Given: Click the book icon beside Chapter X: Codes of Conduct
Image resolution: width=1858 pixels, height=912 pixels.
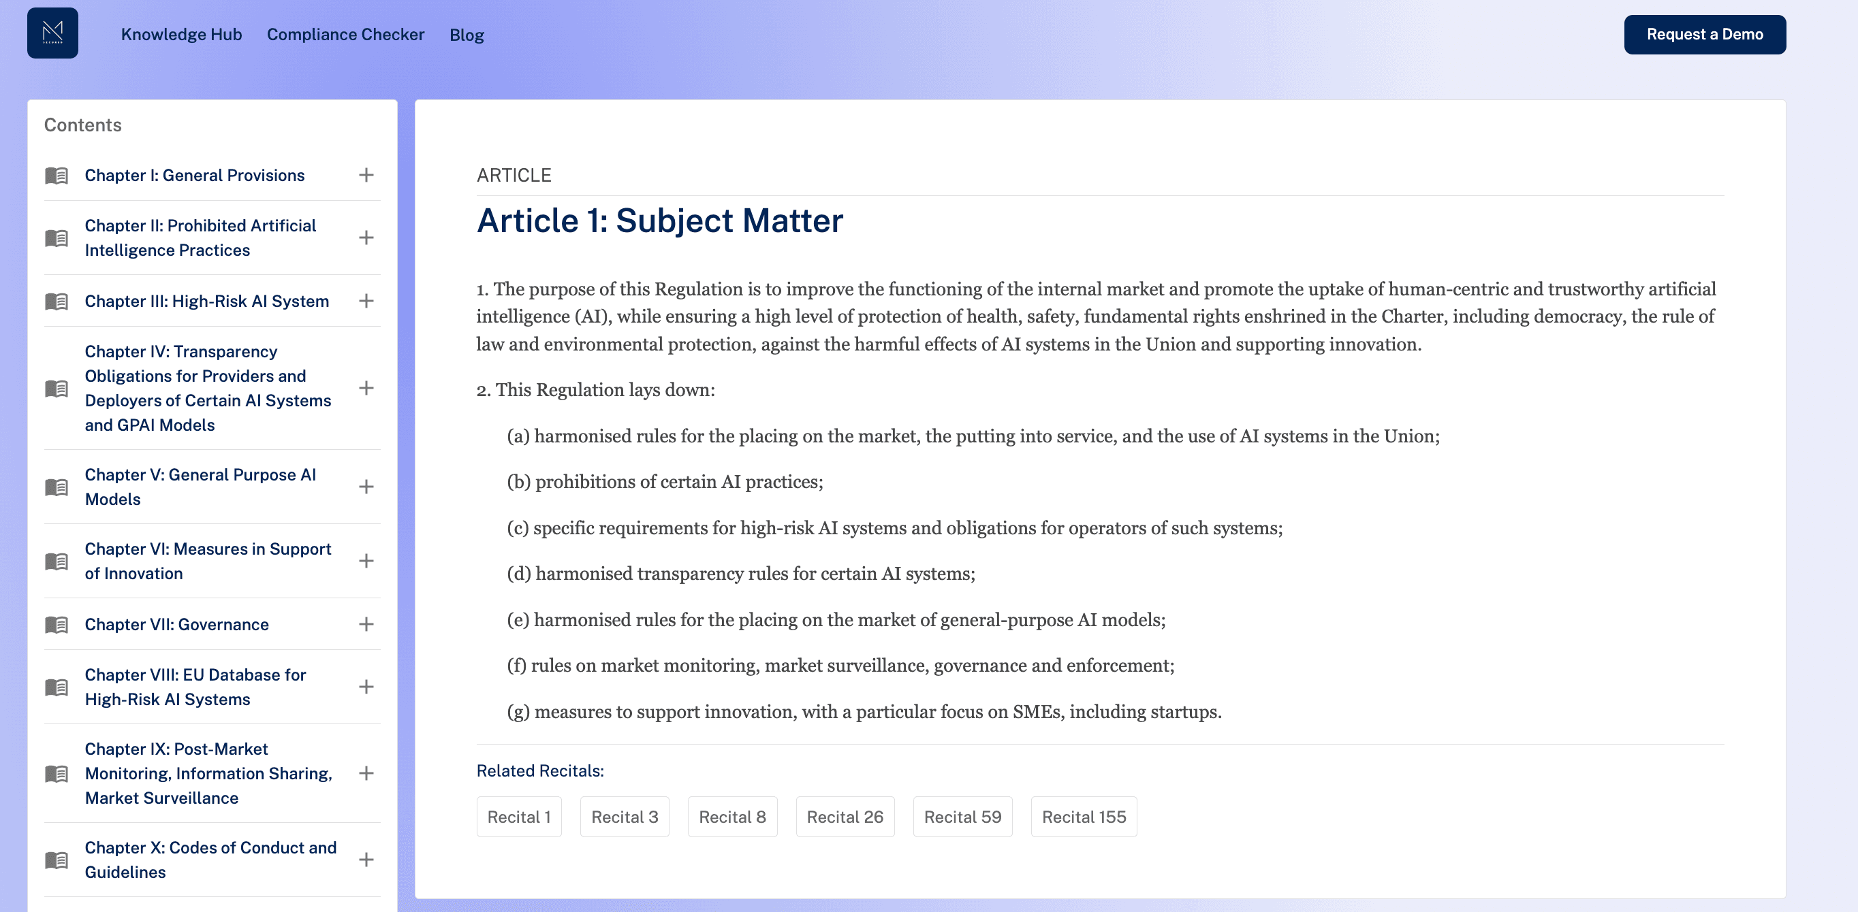Looking at the screenshot, I should (x=57, y=860).
